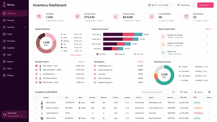Click the On Hand Units stack icon
Viewport: 217px width, 122px height.
77,17
